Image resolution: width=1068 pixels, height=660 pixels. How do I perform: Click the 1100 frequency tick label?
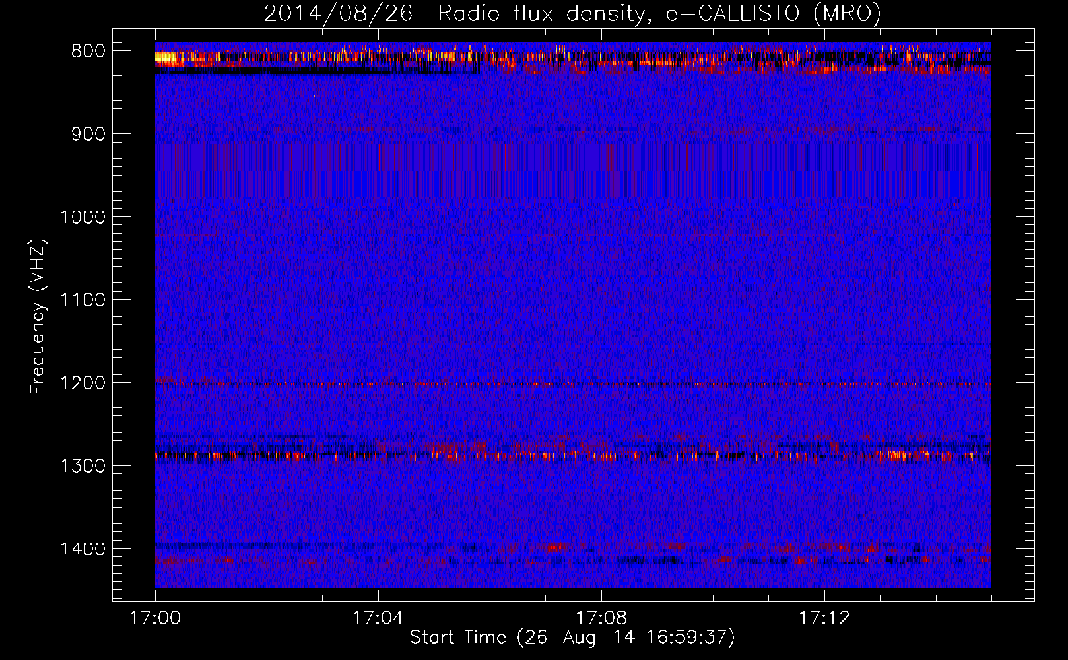pyautogui.click(x=83, y=300)
